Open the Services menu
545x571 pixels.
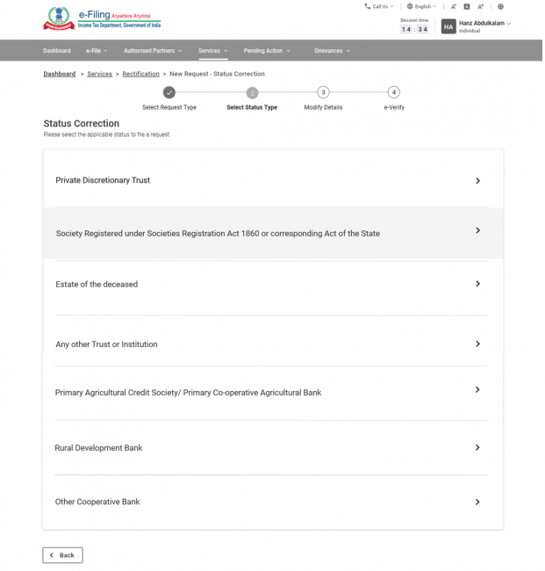click(214, 51)
